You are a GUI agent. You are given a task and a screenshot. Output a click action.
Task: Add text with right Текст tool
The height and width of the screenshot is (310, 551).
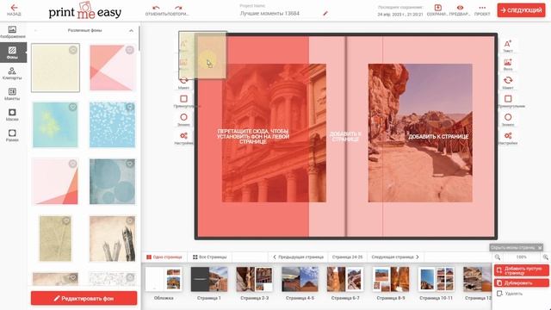508,46
